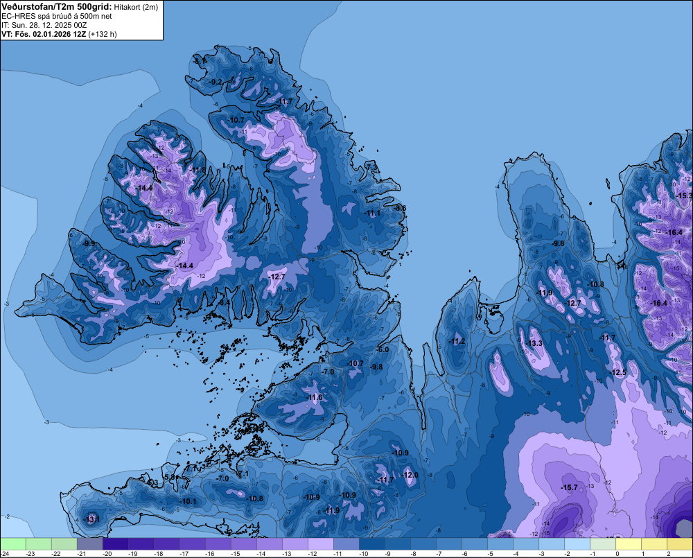Pick the -18 legend color swatch
Viewport: 693px width, 558px height.
(x=166, y=543)
